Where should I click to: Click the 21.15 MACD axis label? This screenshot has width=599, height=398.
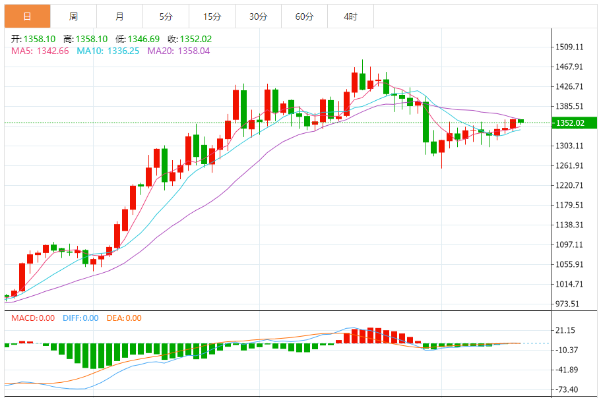pyautogui.click(x=566, y=330)
